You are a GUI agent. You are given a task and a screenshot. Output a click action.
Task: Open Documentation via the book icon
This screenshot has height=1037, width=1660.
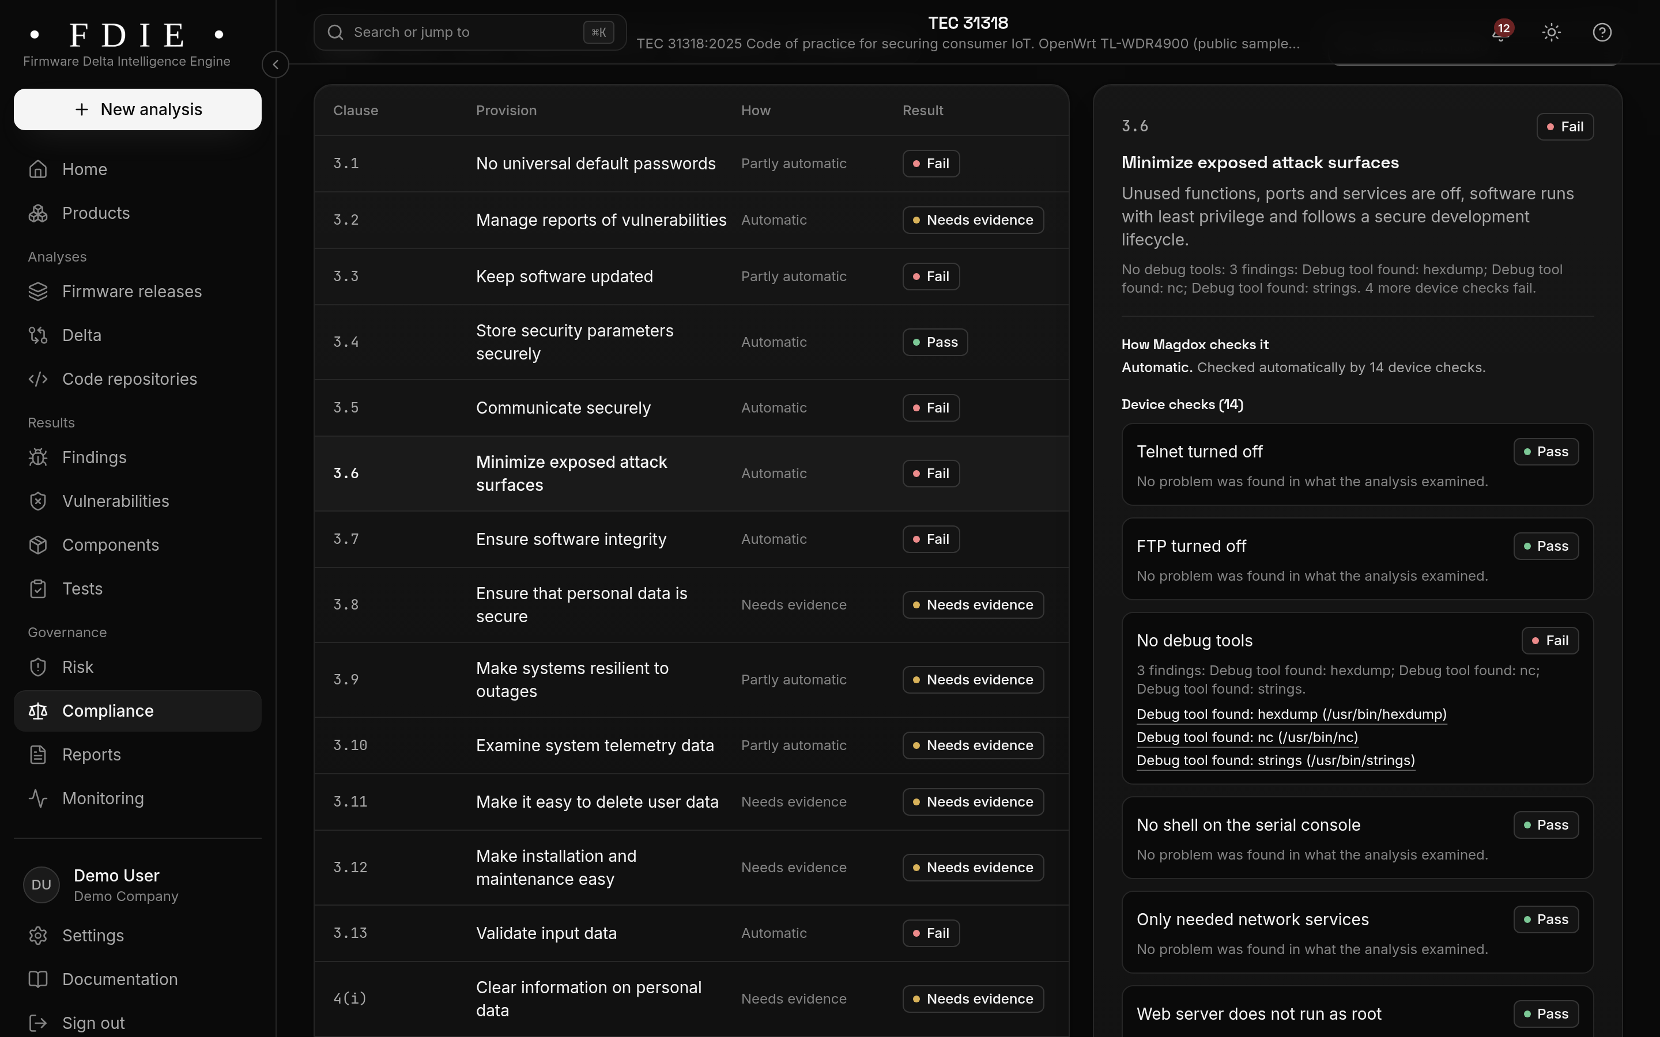[x=39, y=980]
